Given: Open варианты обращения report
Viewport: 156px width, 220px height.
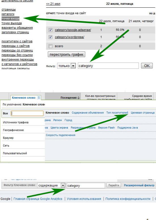Looking at the screenshot, I should click(x=17, y=28).
